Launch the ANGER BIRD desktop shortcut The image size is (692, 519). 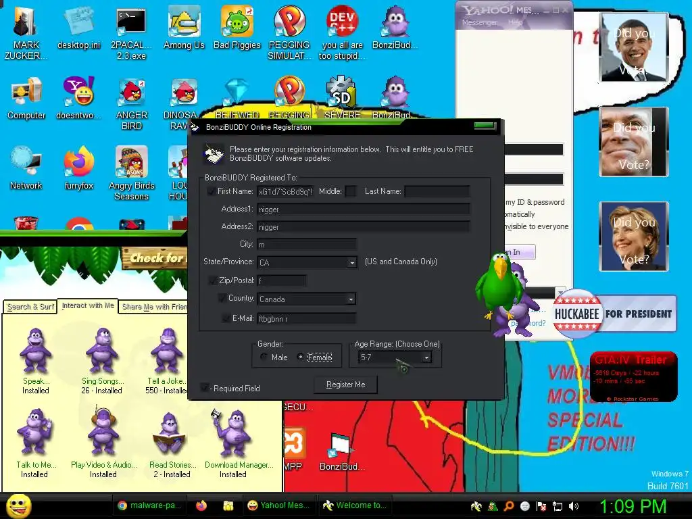[132, 103]
